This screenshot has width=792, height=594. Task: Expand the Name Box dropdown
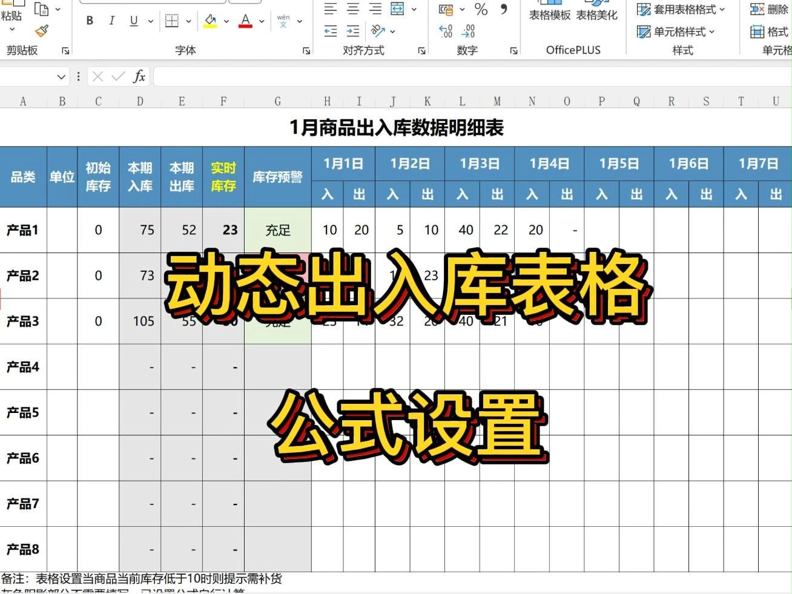tap(61, 77)
